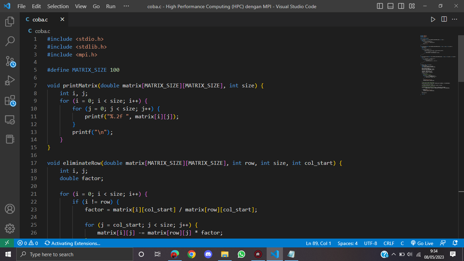The height and width of the screenshot is (261, 464).
Task: Click 'printf("\n");' on line 13
Action: point(92,132)
